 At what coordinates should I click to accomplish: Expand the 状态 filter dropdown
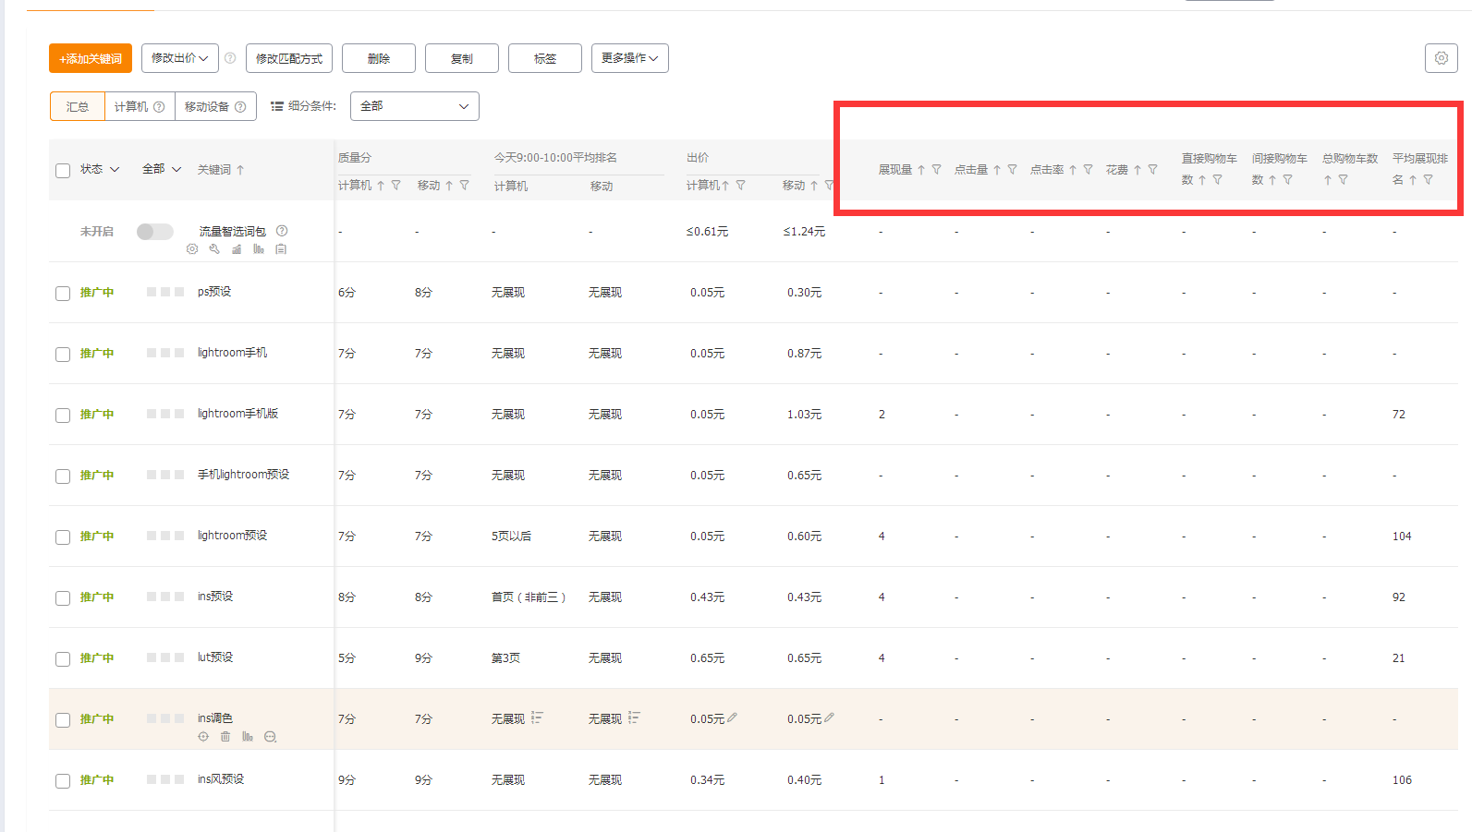click(x=100, y=170)
